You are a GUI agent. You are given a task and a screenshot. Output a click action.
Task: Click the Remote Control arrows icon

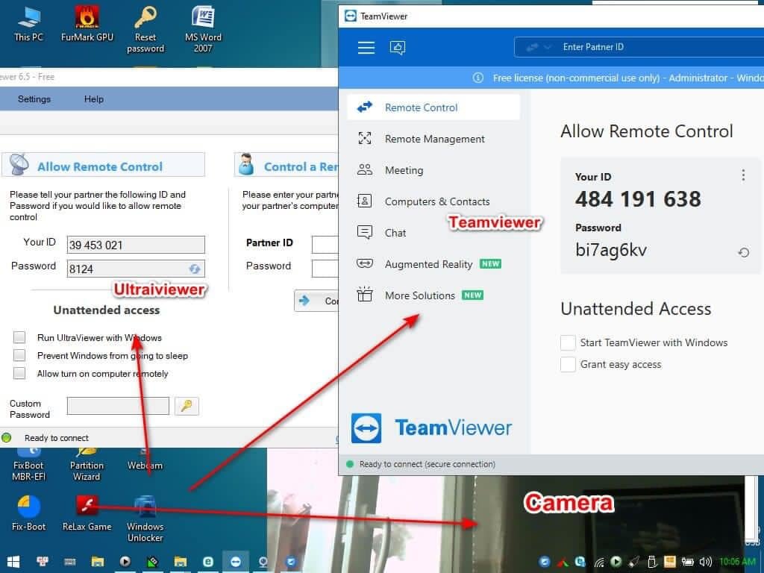click(x=364, y=107)
